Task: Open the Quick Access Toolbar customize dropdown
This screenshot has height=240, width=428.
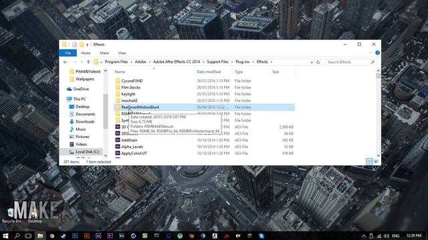Action: (88, 45)
